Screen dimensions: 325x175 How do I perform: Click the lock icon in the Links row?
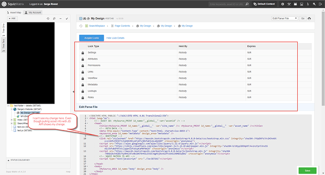pyautogui.click(x=83, y=72)
